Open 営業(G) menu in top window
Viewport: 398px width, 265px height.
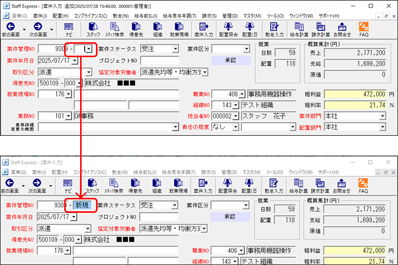[x=19, y=16]
